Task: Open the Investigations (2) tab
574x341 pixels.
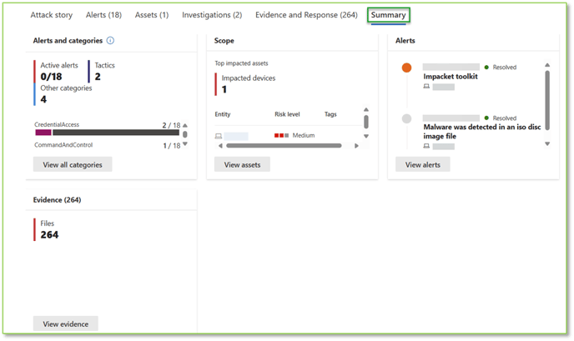Action: tap(212, 15)
